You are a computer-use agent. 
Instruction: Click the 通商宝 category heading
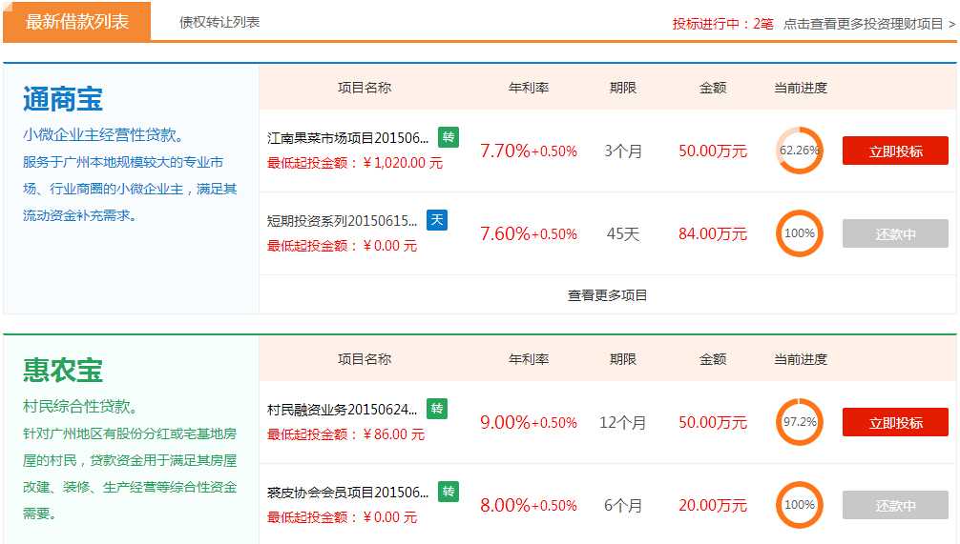tap(63, 99)
